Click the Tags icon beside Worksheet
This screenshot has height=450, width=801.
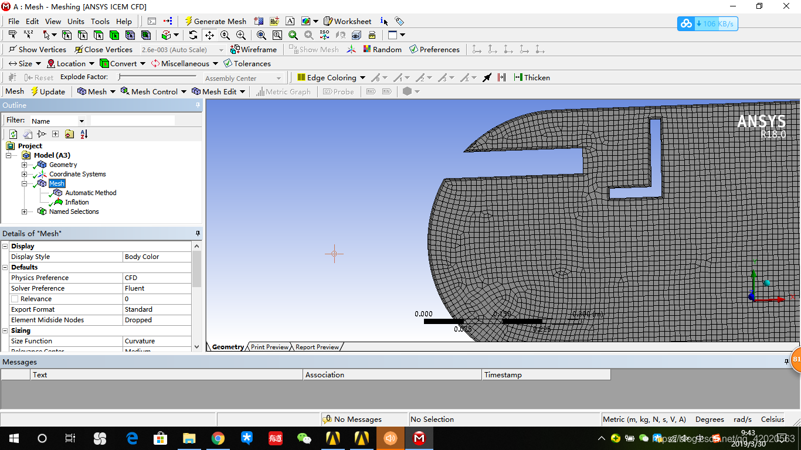399,21
